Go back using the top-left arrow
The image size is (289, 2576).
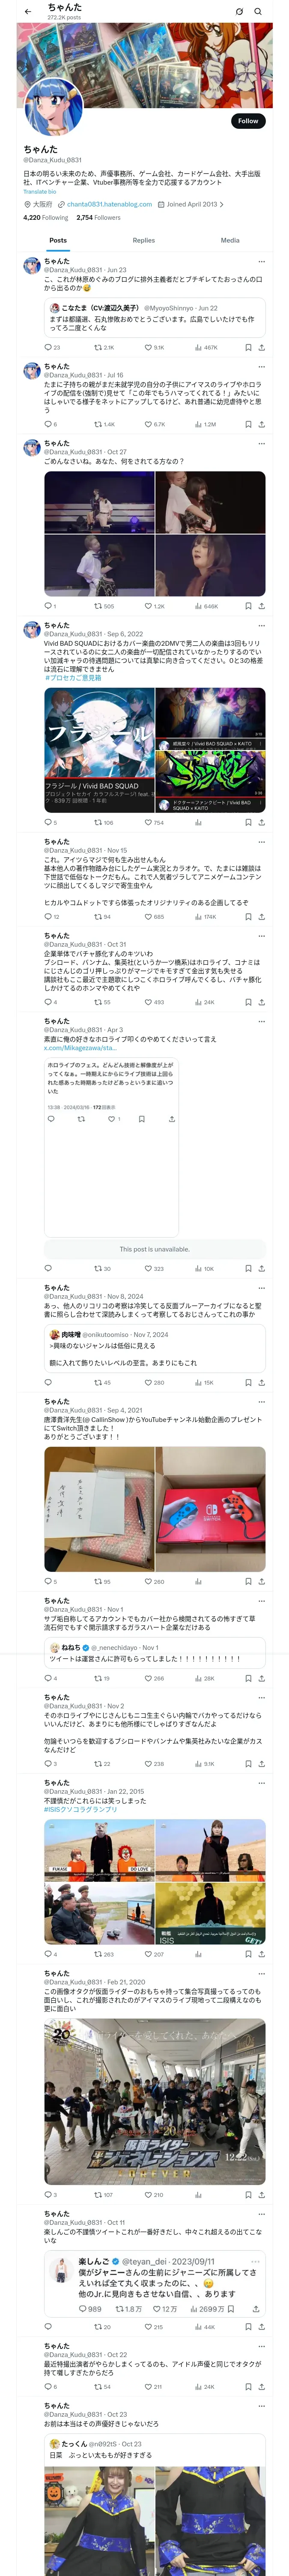tap(28, 11)
